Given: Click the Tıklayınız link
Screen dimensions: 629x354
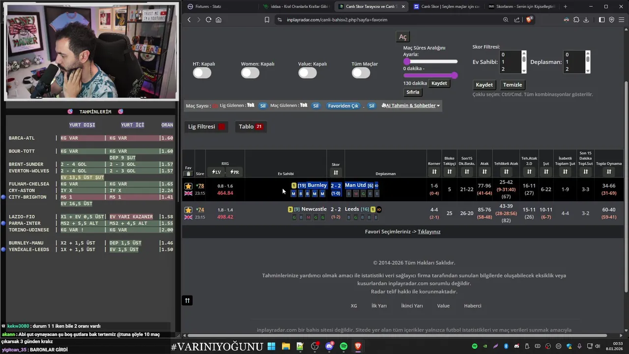Looking at the screenshot, I should 429,232.
